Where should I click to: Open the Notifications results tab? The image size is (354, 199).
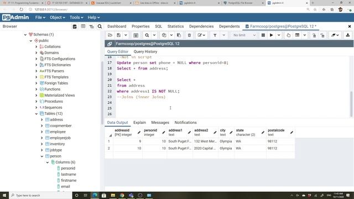click(185, 123)
